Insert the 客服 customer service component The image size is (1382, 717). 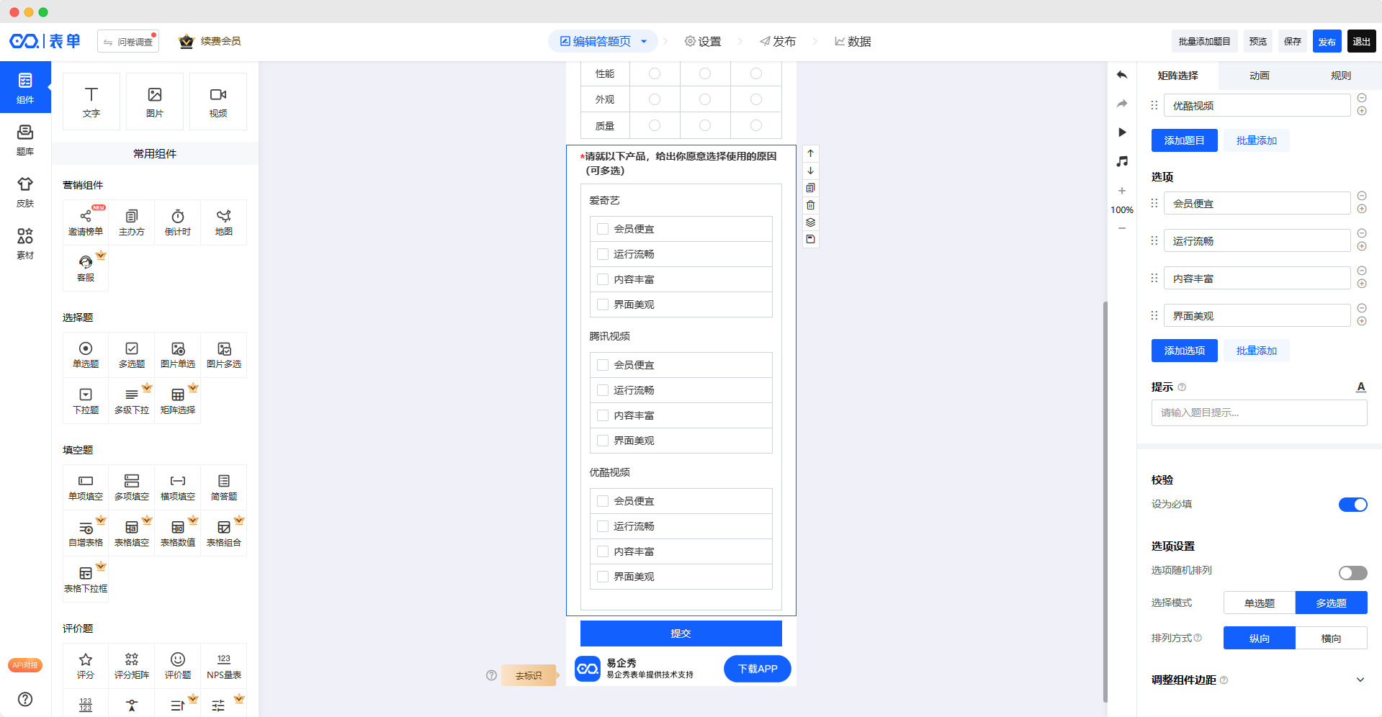86,269
